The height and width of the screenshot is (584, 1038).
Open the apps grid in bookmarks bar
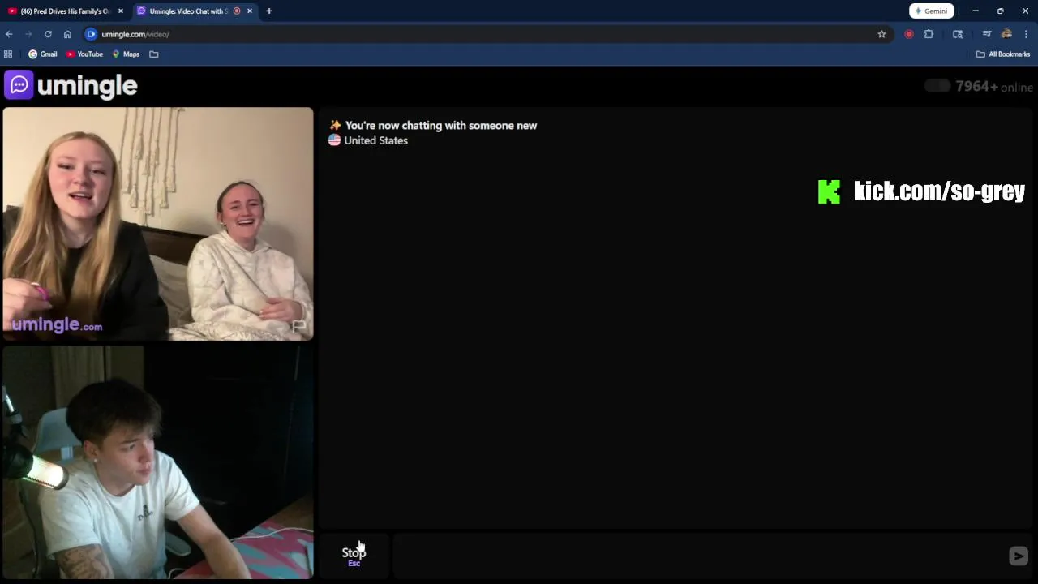point(8,54)
